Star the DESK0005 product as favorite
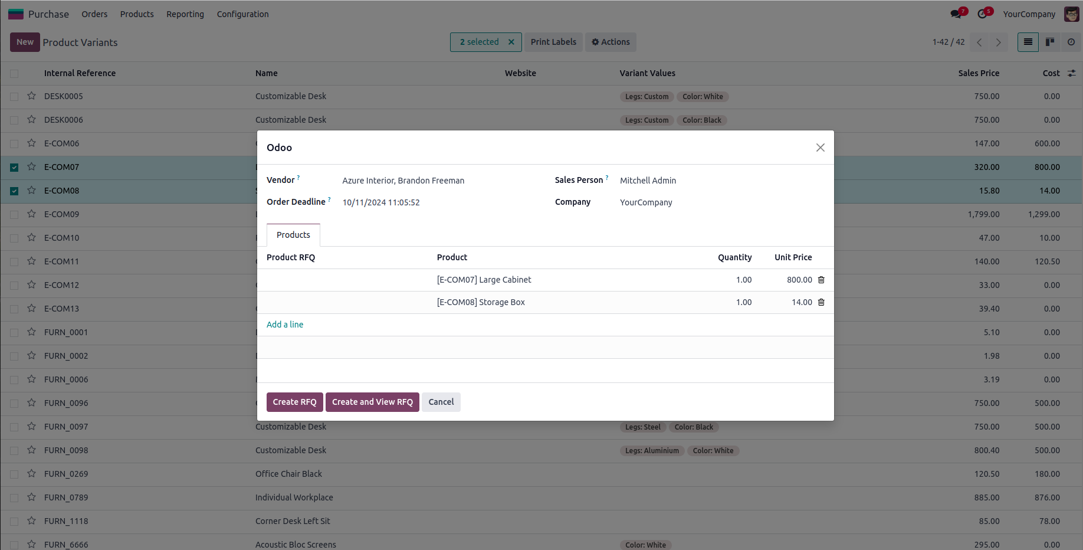This screenshot has width=1083, height=550. (32, 96)
